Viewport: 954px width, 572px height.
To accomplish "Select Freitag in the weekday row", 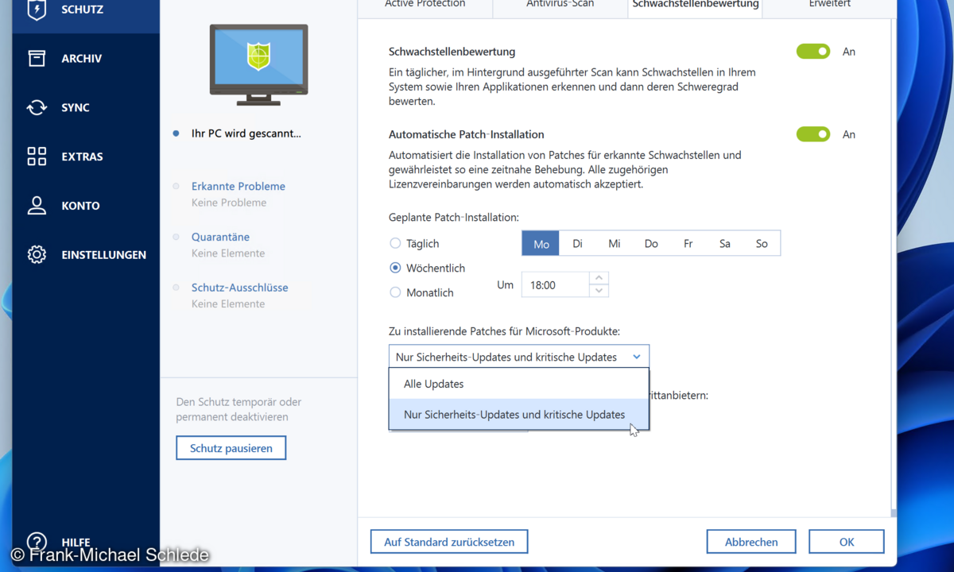I will 688,243.
